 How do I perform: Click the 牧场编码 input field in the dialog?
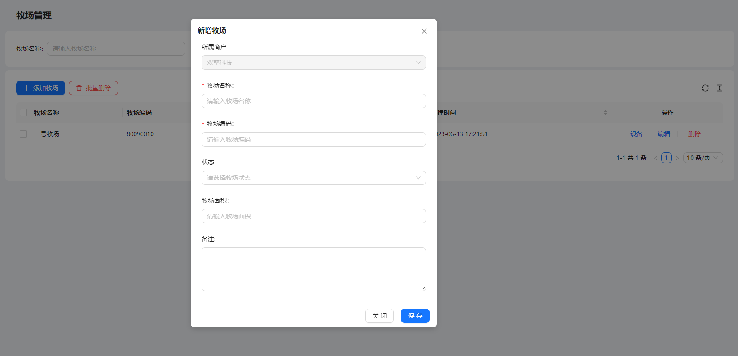click(x=314, y=139)
